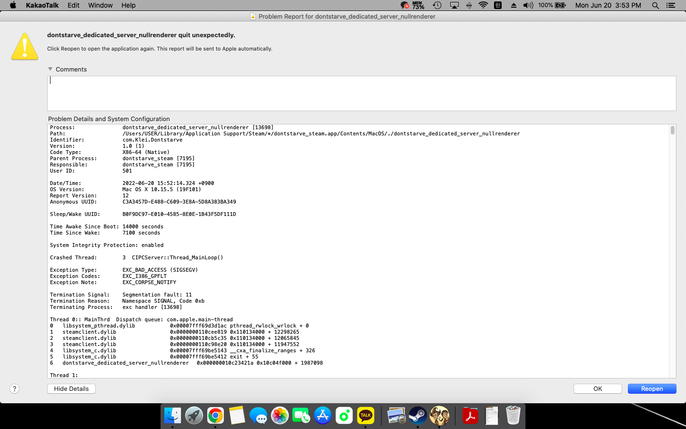Image resolution: width=686 pixels, height=429 pixels.
Task: Click inside the Comments text field
Action: click(x=362, y=93)
